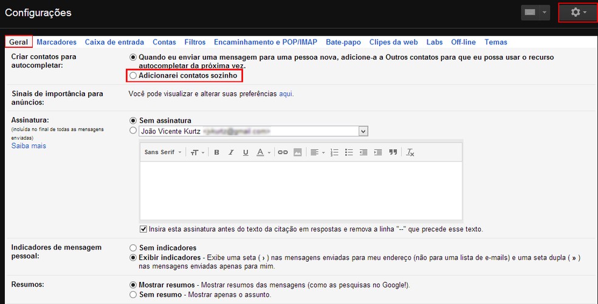The width and height of the screenshot is (598, 304).
Task: Apply numbered list in signature
Action: coord(334,152)
